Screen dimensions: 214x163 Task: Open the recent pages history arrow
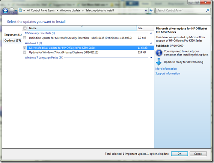pyautogui.click(x=16, y=10)
